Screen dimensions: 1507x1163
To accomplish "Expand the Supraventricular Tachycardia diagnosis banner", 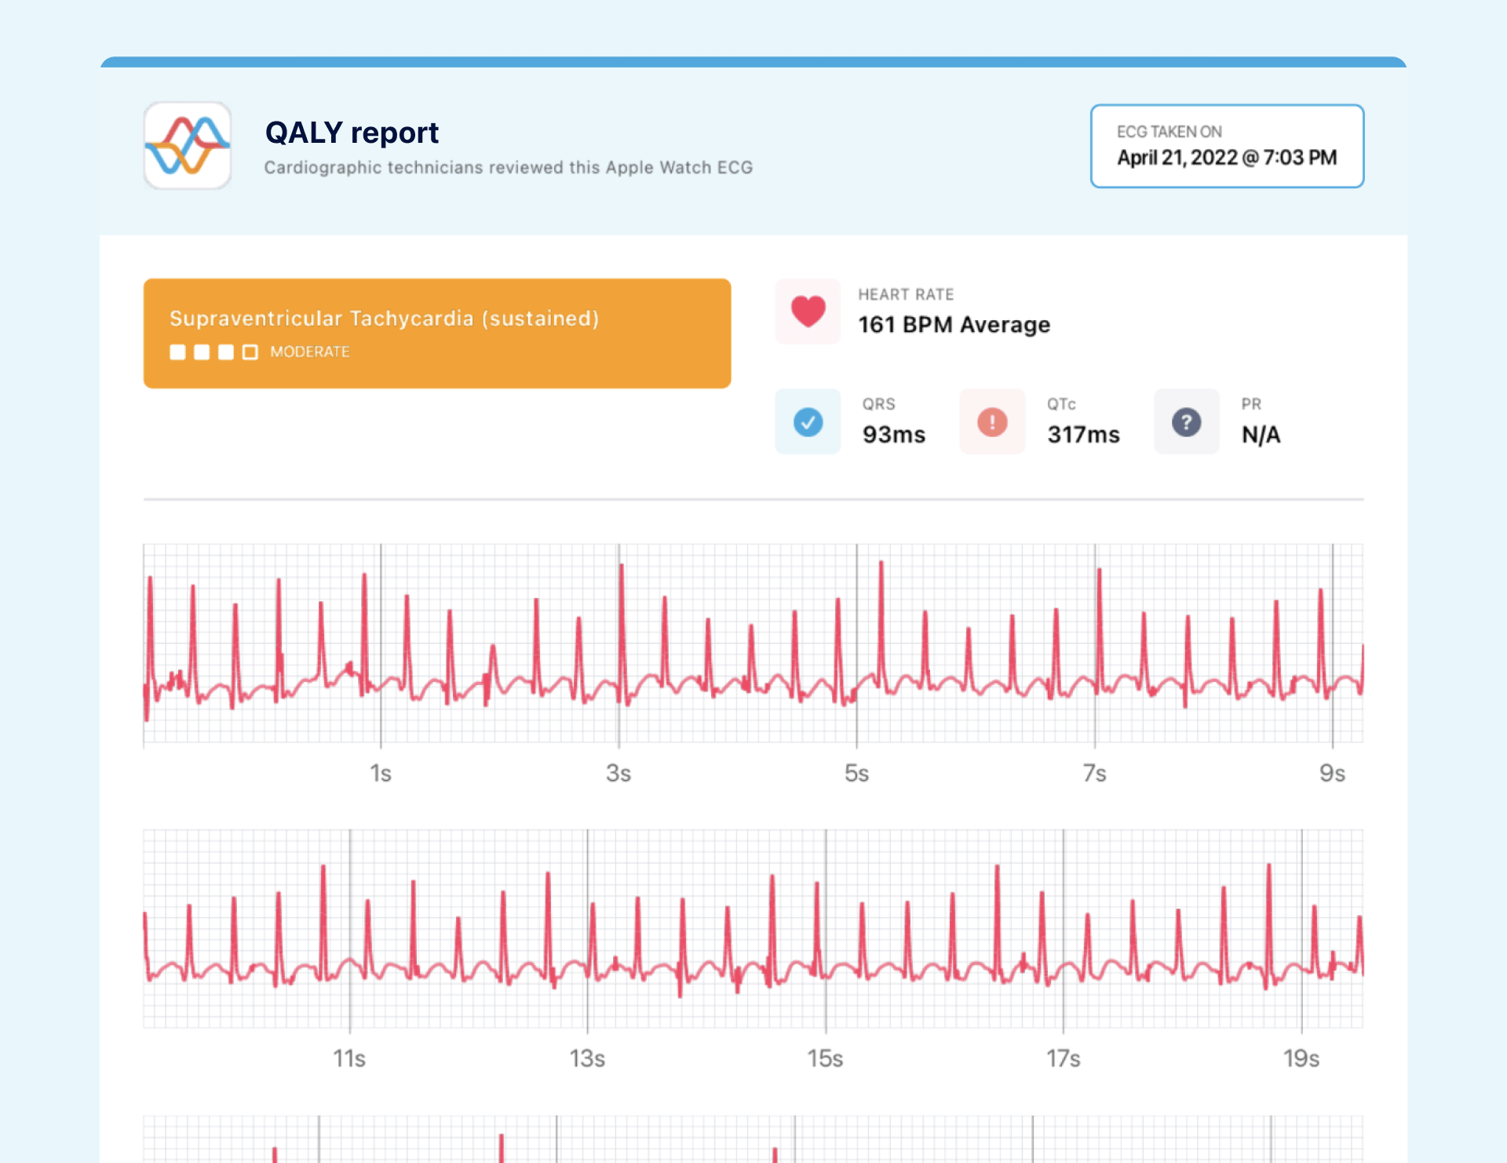I will pyautogui.click(x=436, y=333).
